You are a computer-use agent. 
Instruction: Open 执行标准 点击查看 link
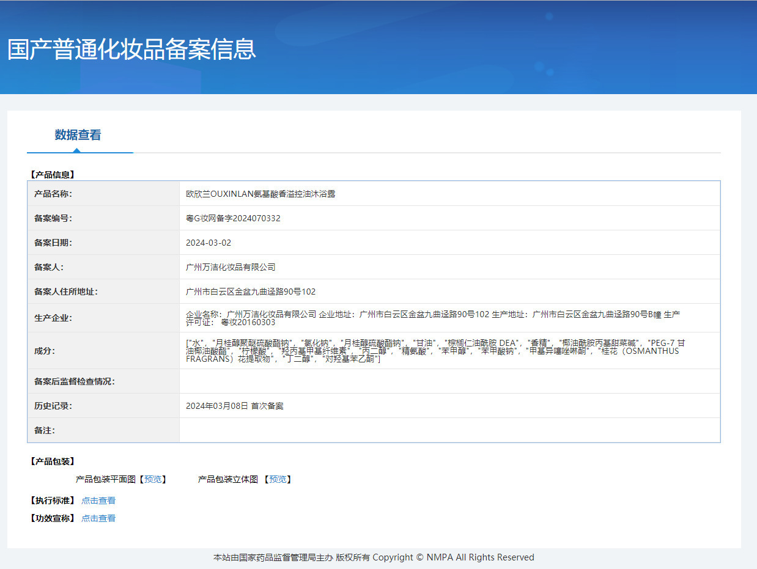click(98, 501)
